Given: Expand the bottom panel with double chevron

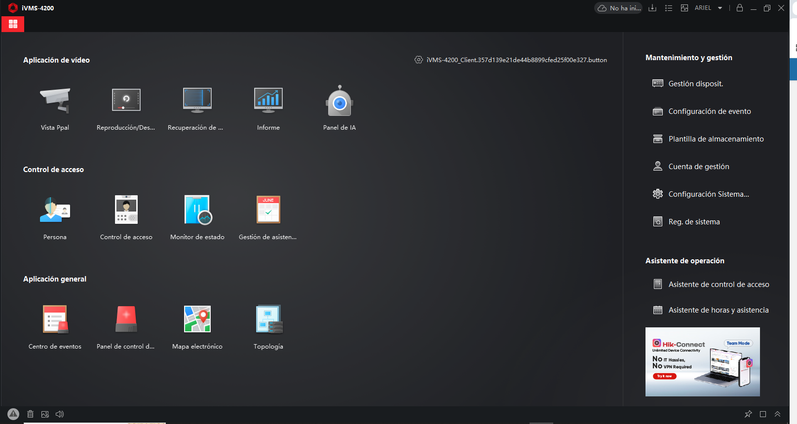Looking at the screenshot, I should (777, 414).
